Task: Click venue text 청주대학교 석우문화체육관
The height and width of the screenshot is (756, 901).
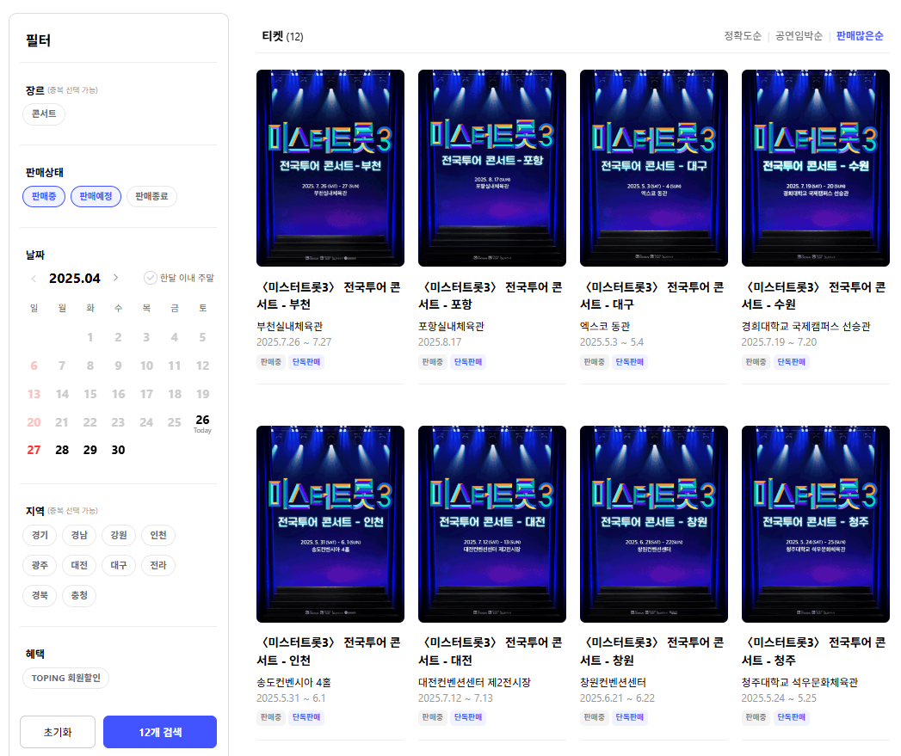Action: (799, 683)
